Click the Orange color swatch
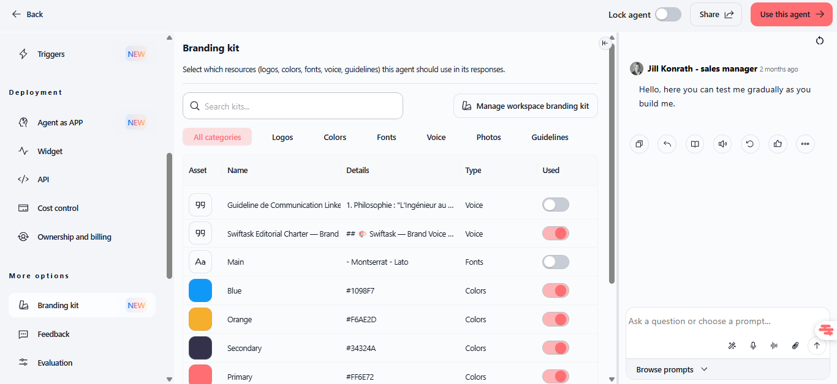Viewport: 837px width, 384px height. [x=200, y=319]
